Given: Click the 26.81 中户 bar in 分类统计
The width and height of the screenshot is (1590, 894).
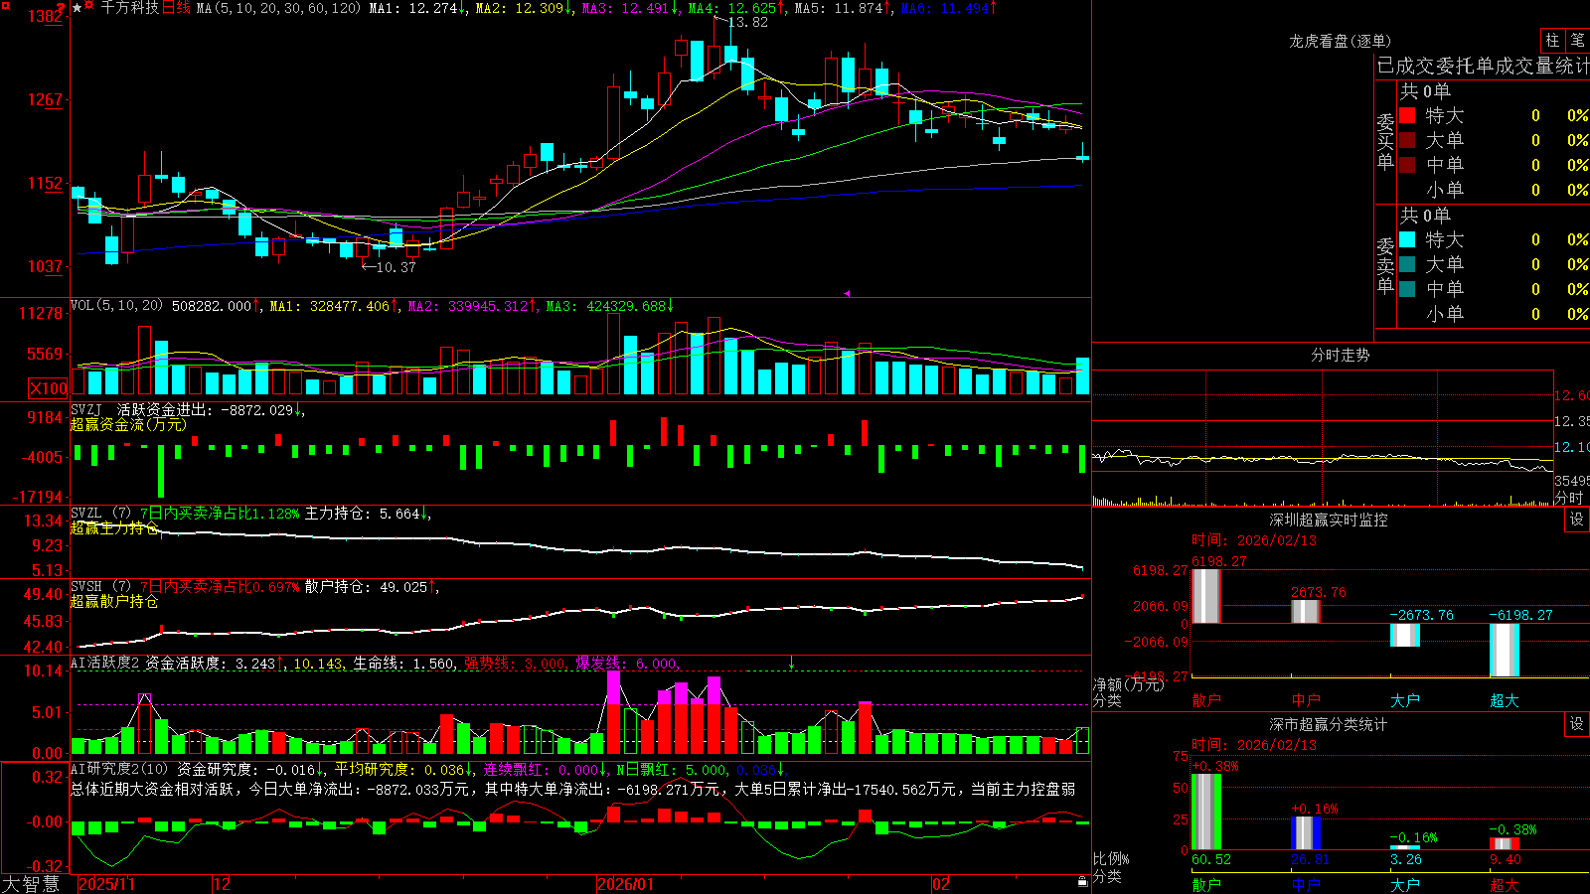Looking at the screenshot, I should 1305,832.
